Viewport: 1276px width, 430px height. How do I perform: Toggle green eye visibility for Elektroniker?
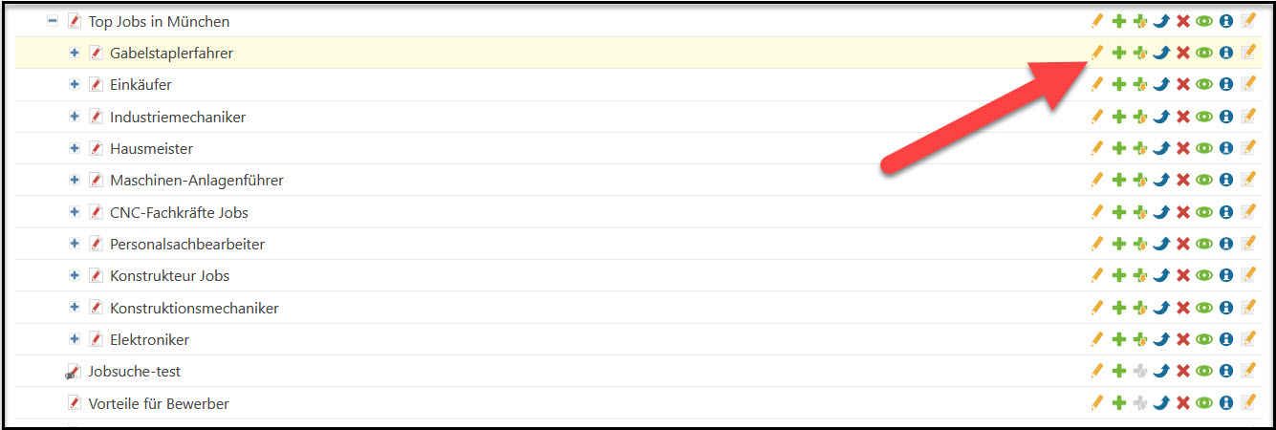click(1204, 339)
